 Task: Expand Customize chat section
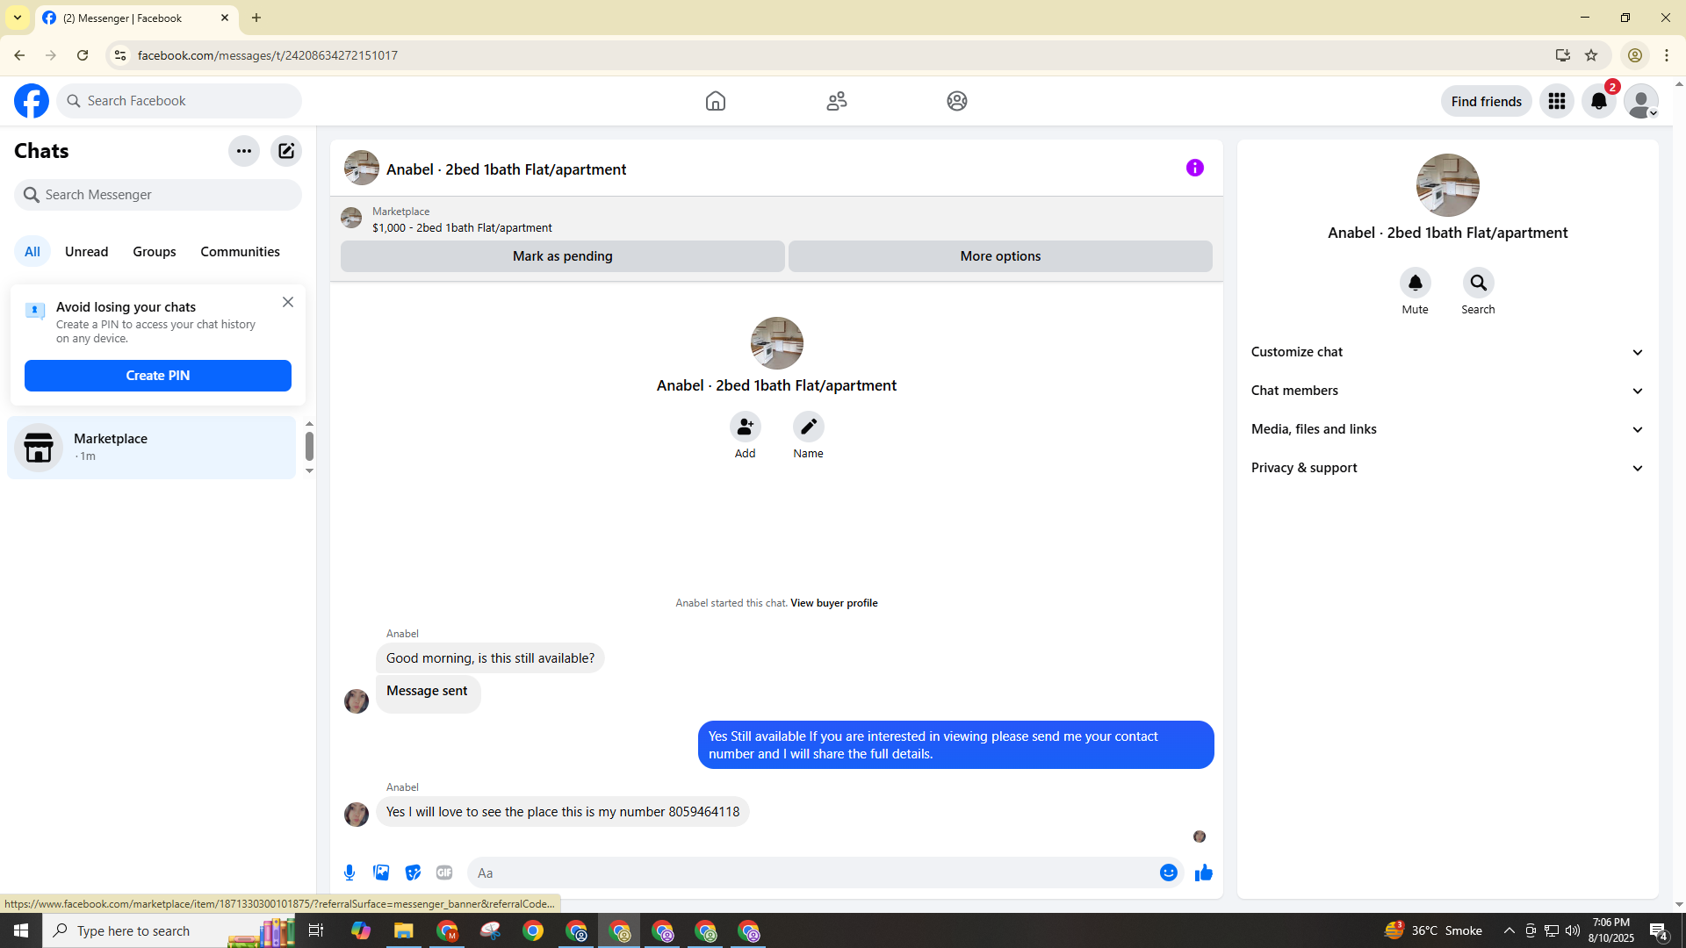[x=1447, y=352]
